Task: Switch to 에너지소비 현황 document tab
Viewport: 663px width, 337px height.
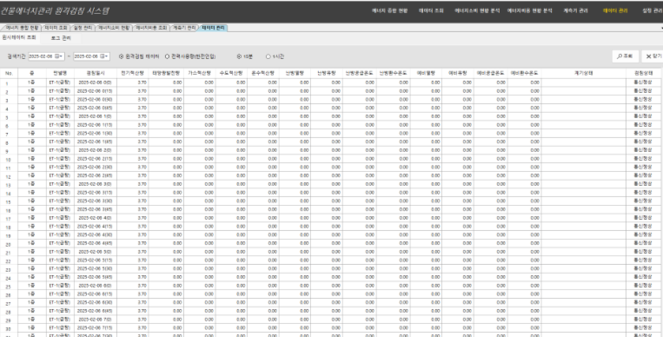Action: click(114, 28)
